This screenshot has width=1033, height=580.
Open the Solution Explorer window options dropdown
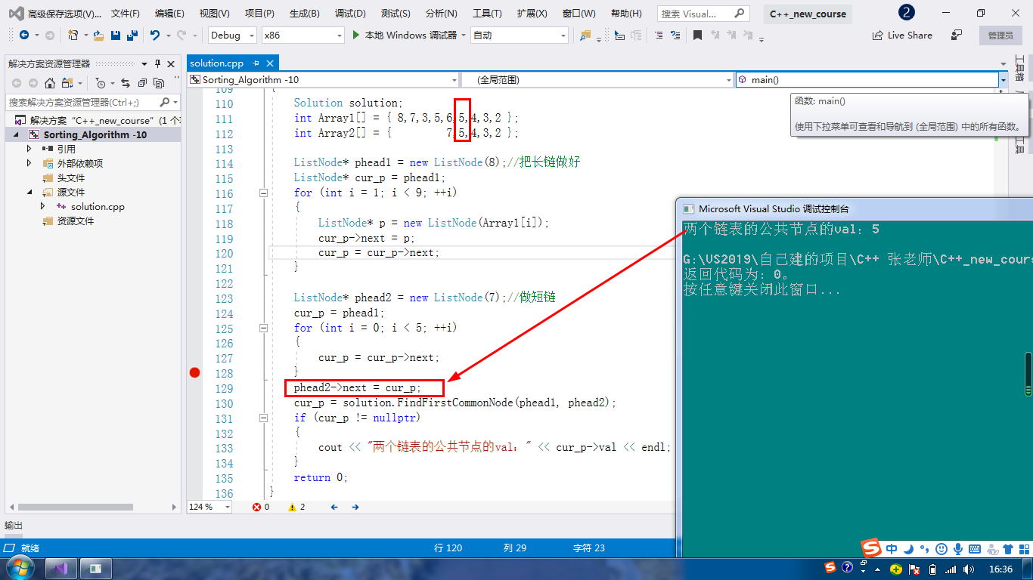pos(146,63)
